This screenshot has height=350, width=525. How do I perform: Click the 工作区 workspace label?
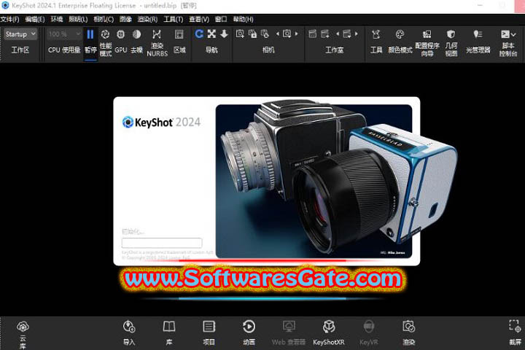click(x=20, y=50)
